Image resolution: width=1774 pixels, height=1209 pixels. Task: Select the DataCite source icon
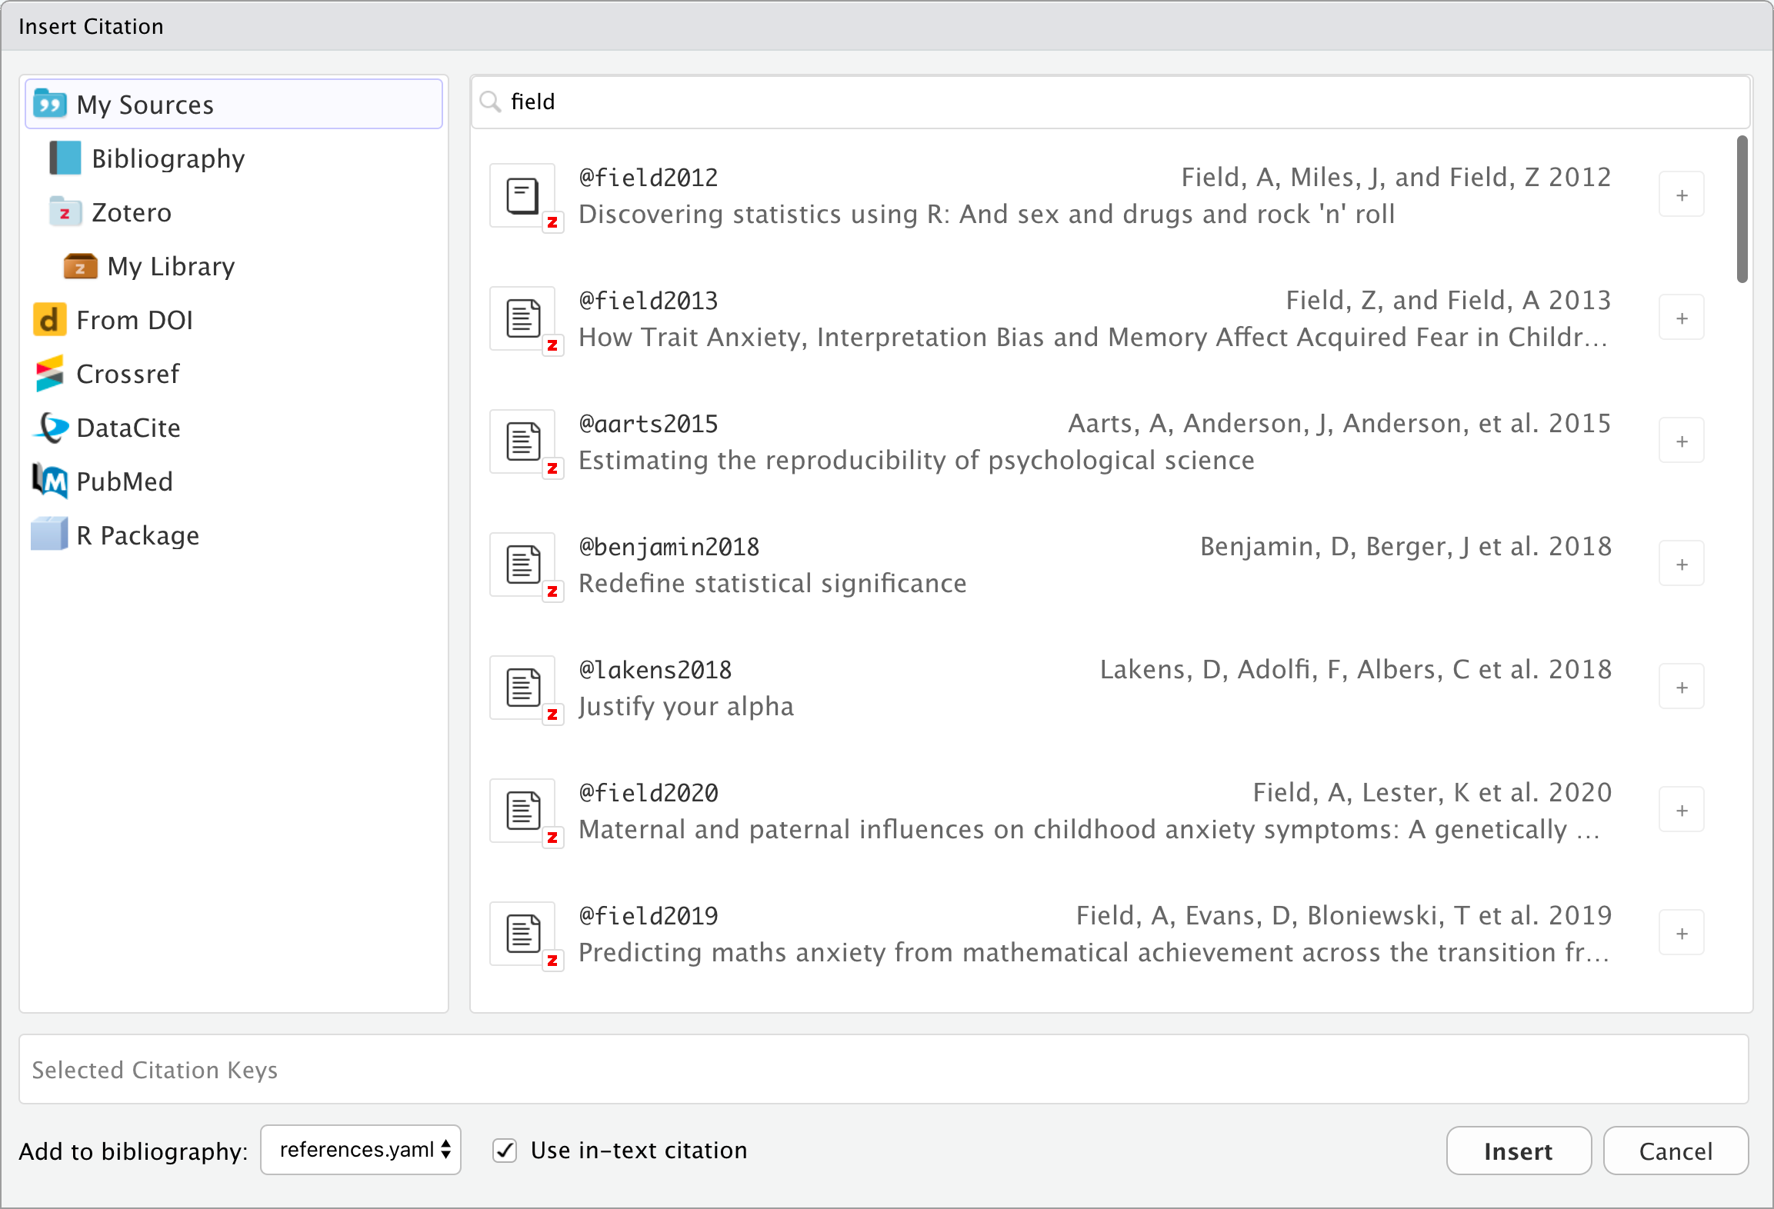point(50,428)
